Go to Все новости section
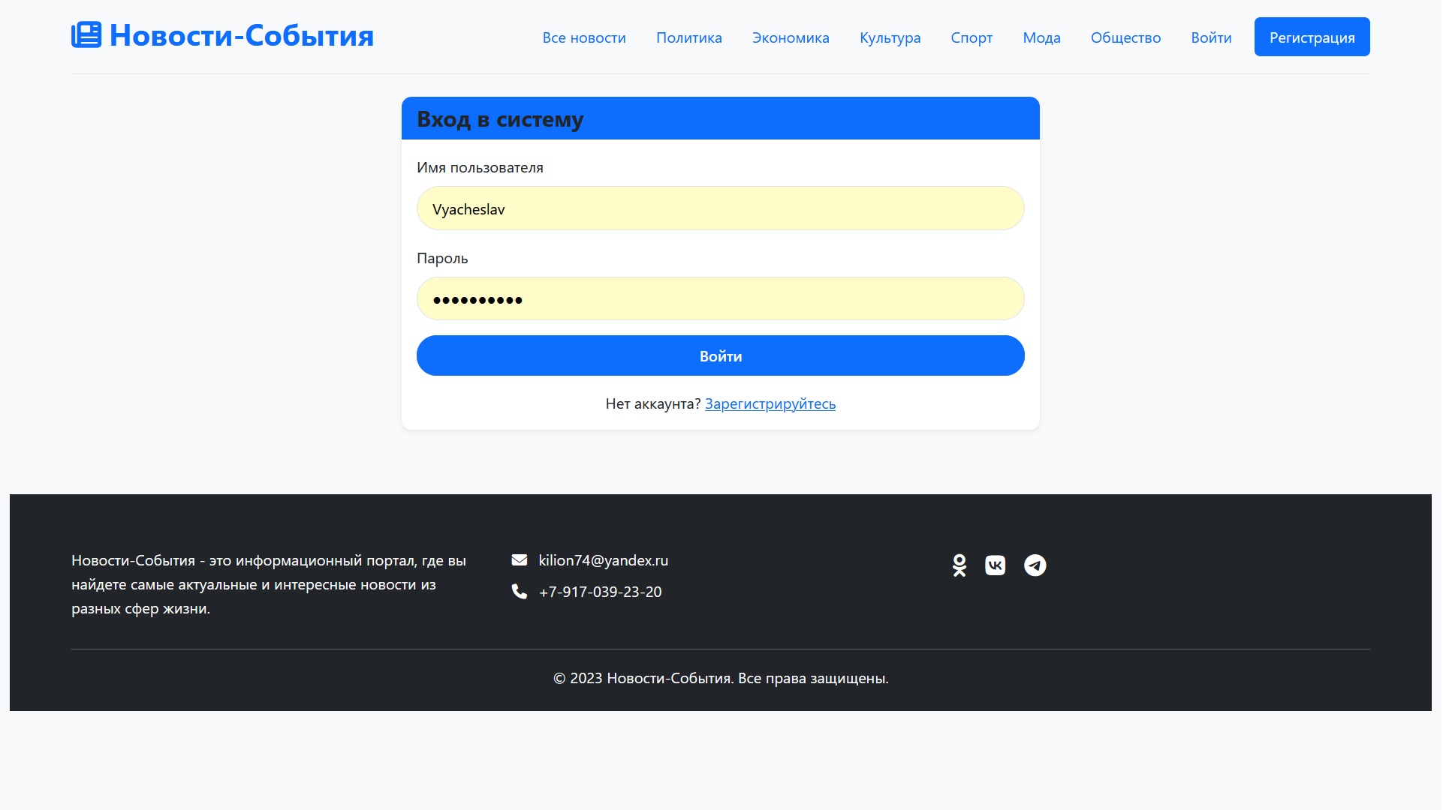The width and height of the screenshot is (1443, 810). [x=584, y=37]
